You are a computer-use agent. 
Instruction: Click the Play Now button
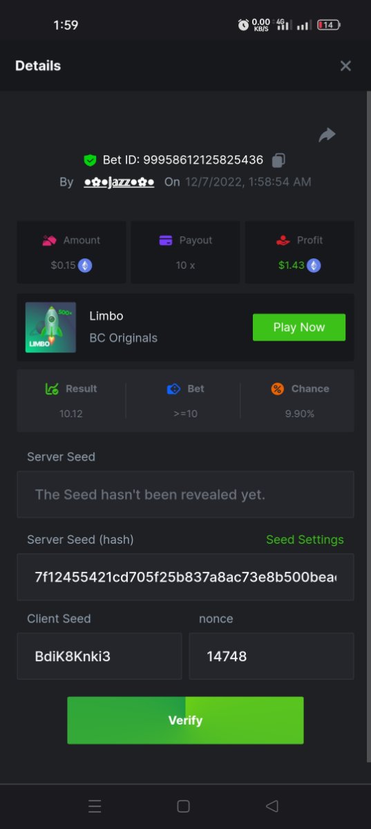coord(299,327)
